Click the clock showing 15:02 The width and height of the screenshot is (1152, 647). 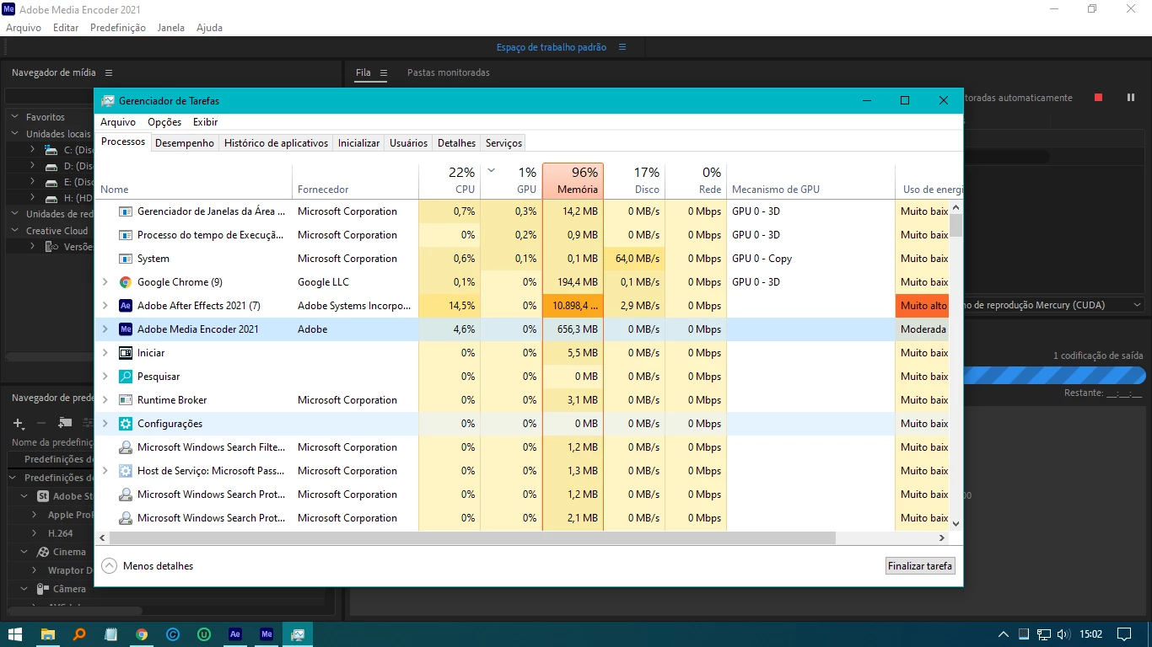[x=1090, y=634]
